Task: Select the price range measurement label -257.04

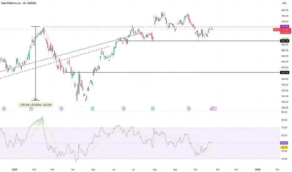Action: 35,105
